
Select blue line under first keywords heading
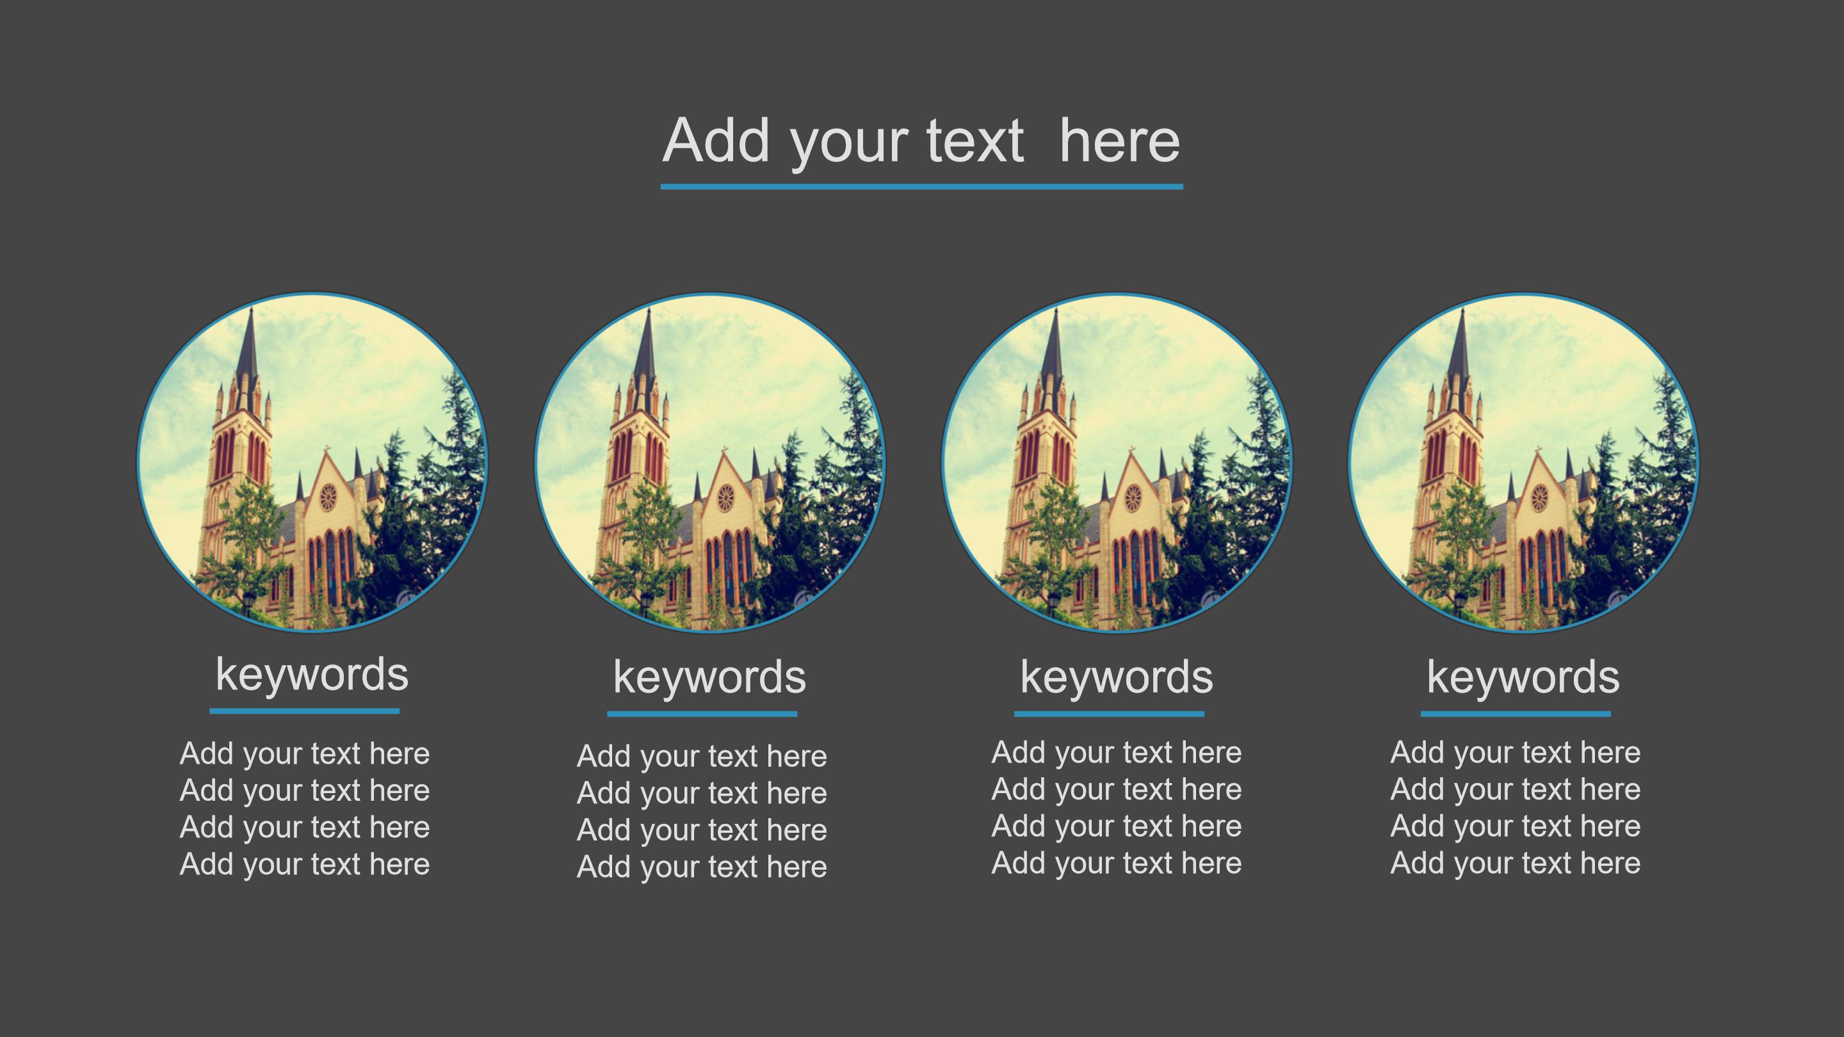304,711
